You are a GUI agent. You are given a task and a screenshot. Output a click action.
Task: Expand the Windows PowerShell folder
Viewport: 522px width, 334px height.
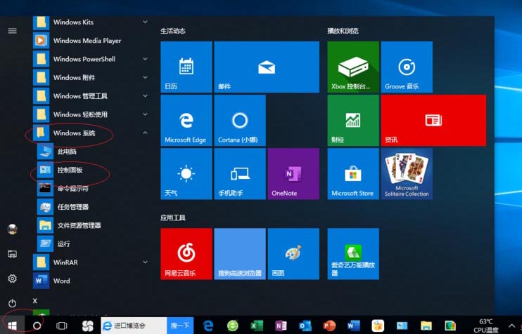(x=91, y=59)
